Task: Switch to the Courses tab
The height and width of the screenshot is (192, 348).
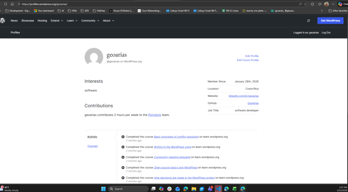Action: coord(92,146)
